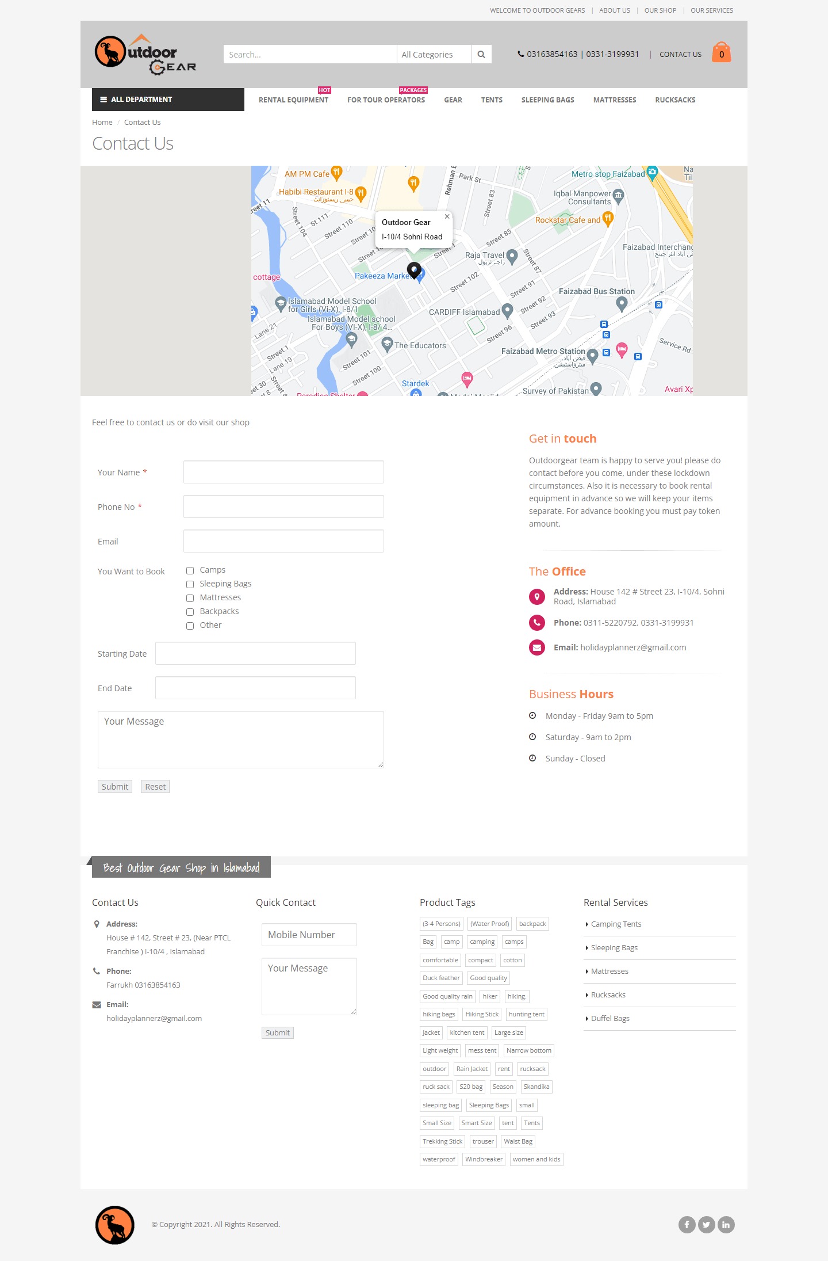
Task: Open the All Categories dropdown
Action: (434, 55)
